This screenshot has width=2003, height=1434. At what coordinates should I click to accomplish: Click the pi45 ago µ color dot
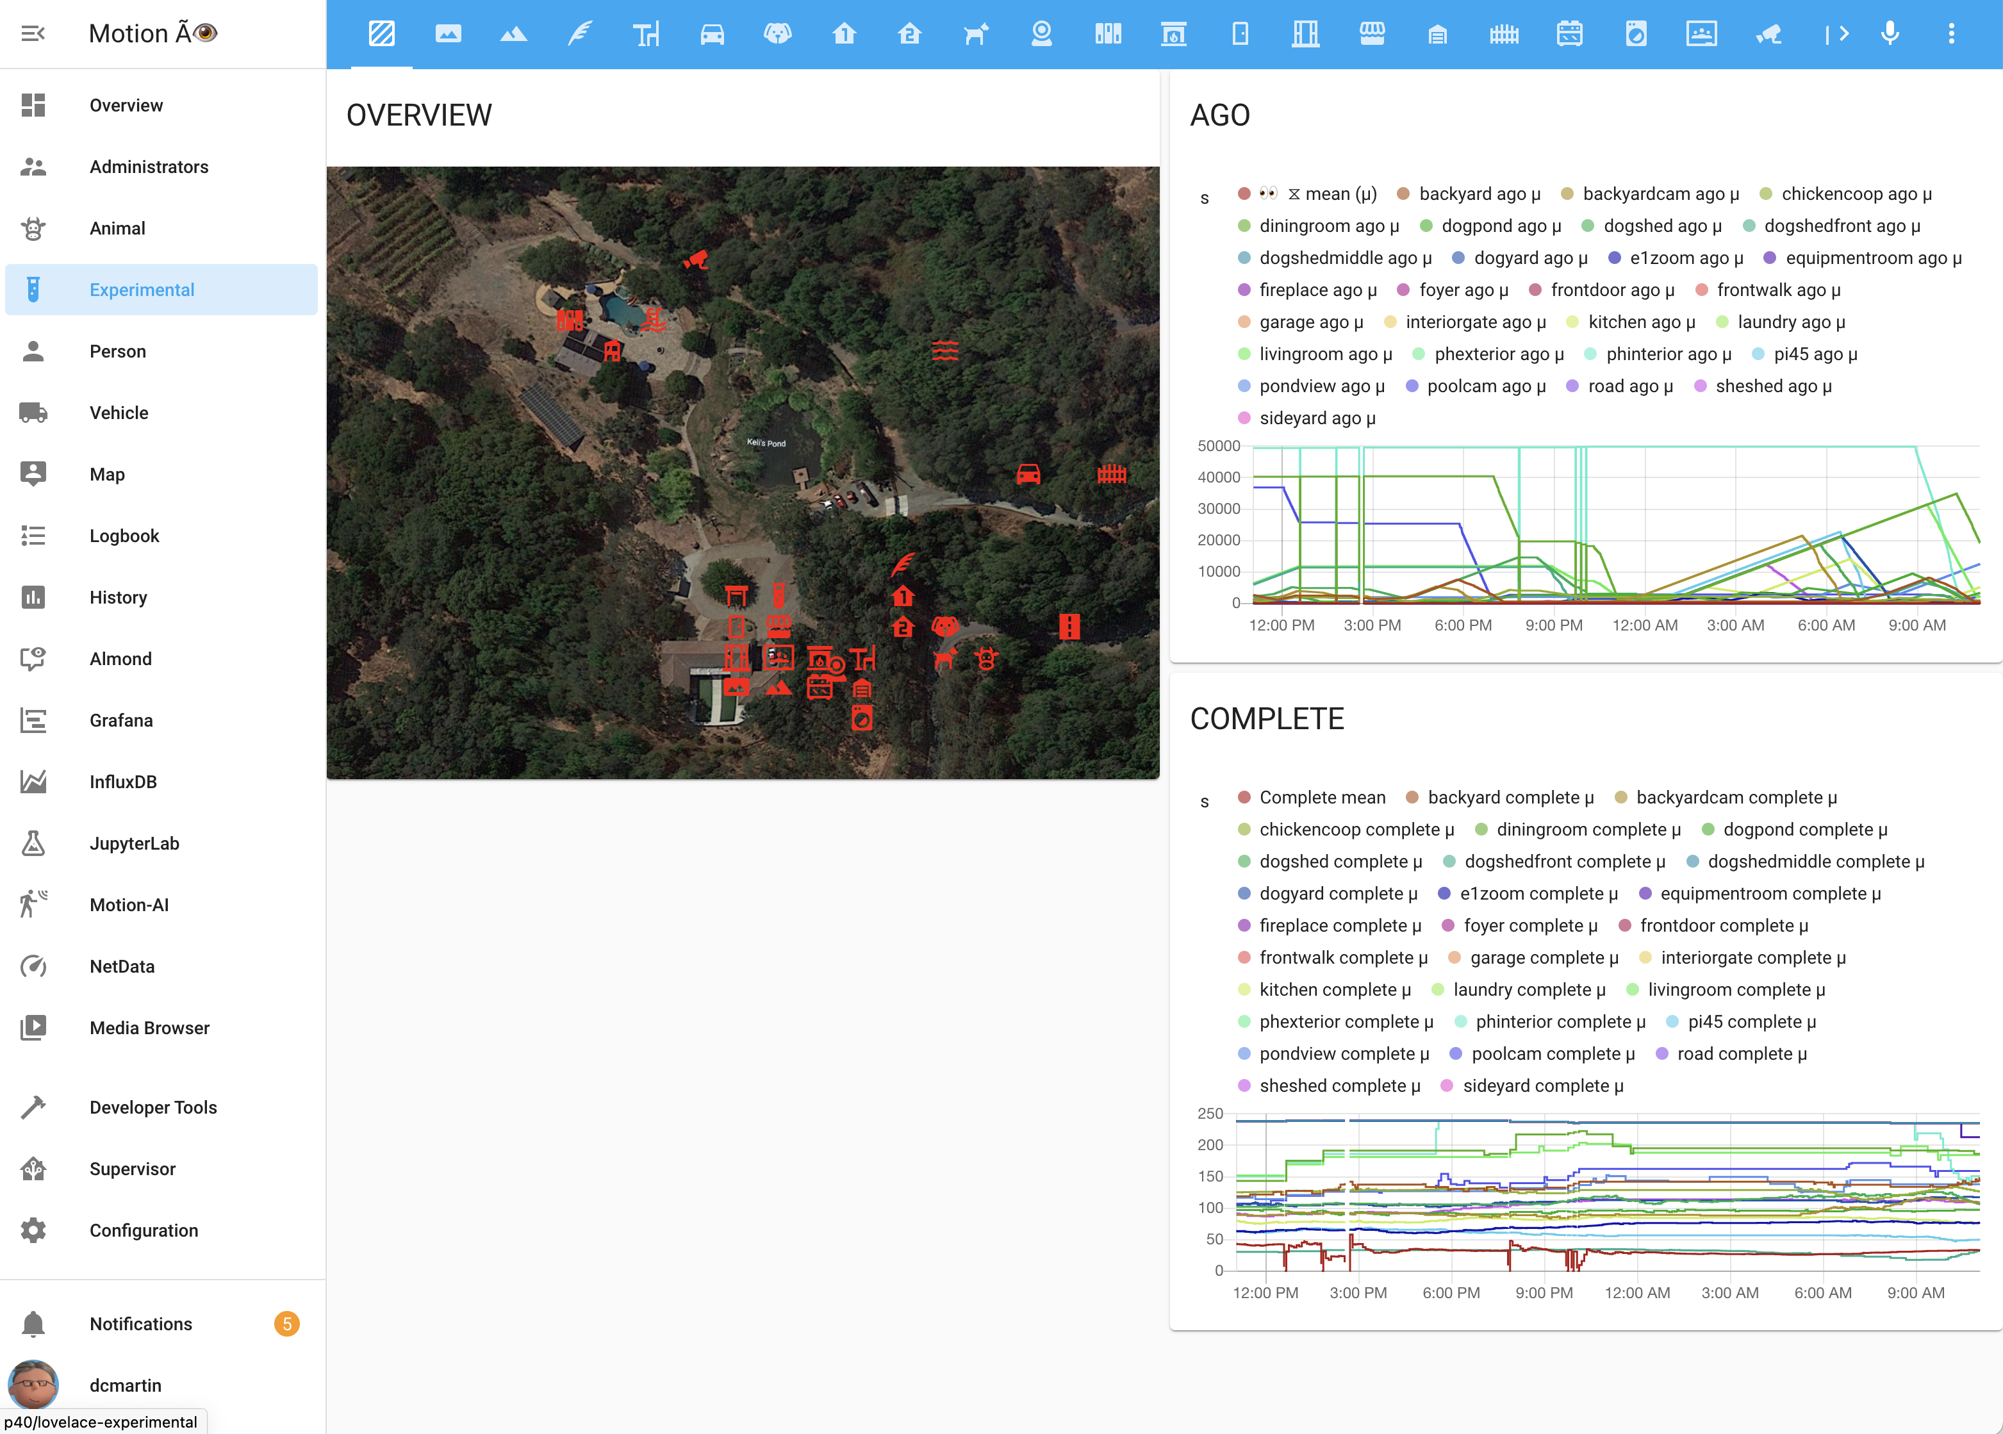click(1758, 354)
